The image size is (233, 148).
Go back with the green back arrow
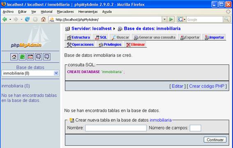(x=5, y=19)
